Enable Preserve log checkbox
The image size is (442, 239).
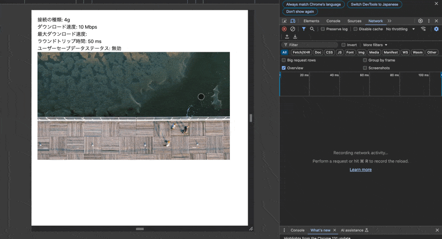pyautogui.click(x=323, y=29)
